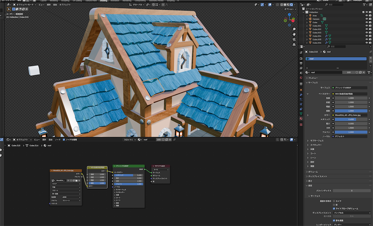Click Principled BSDF surface shader button
The width and height of the screenshot is (373, 226).
(x=350, y=88)
